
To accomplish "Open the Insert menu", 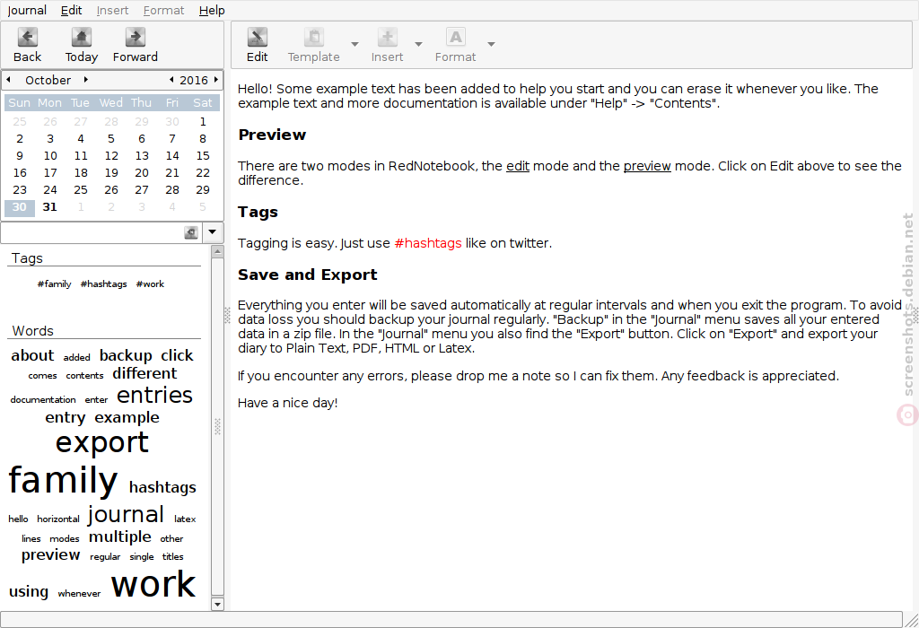I will 112,10.
